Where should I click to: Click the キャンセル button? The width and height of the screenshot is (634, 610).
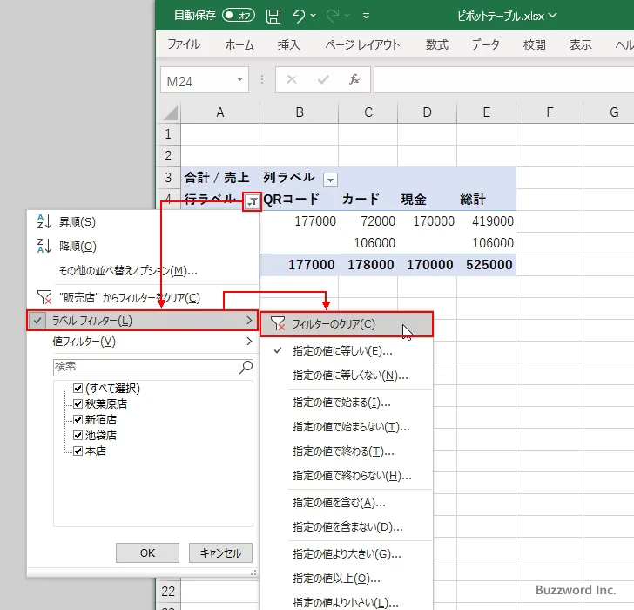click(221, 553)
